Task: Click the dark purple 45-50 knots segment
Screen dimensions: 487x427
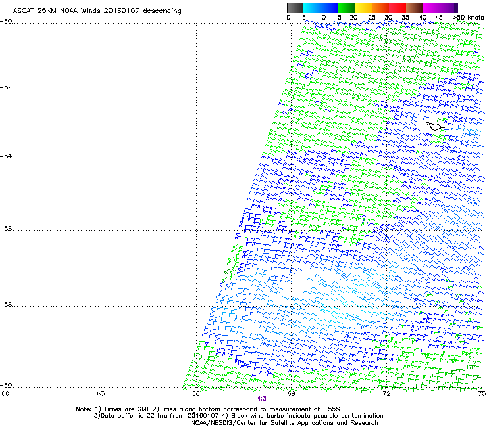Action: pos(449,8)
